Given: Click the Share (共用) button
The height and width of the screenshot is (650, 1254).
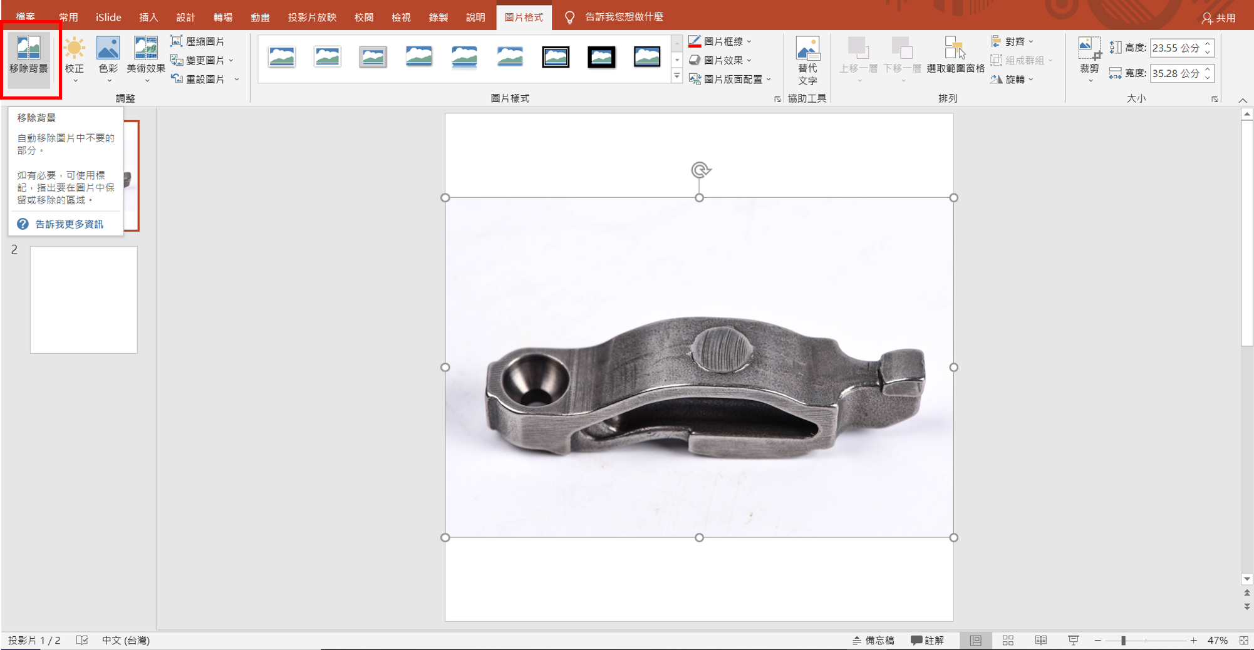Looking at the screenshot, I should coord(1219,18).
